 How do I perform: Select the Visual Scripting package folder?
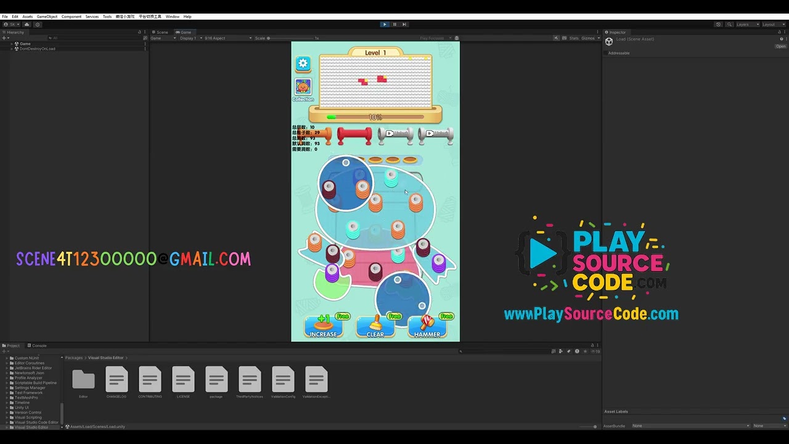coord(28,417)
